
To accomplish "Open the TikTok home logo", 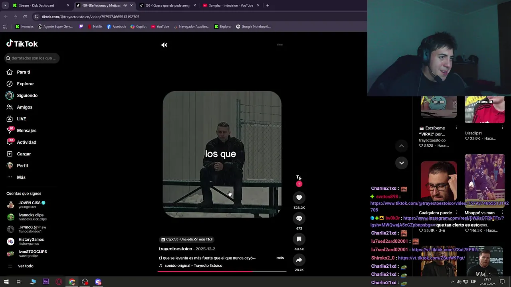I will [x=22, y=44].
